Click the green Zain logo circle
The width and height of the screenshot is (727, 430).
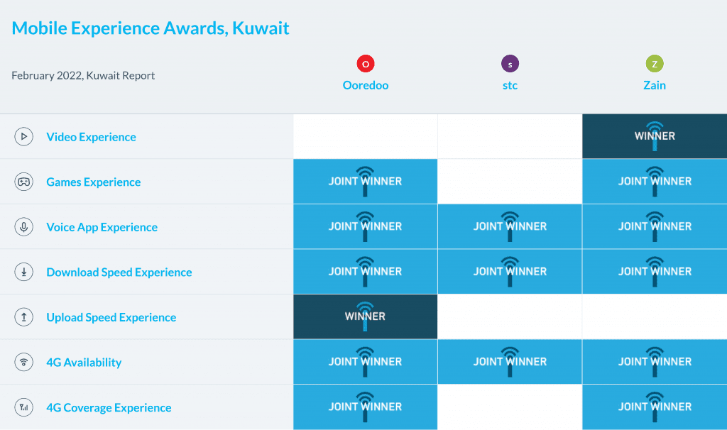655,64
